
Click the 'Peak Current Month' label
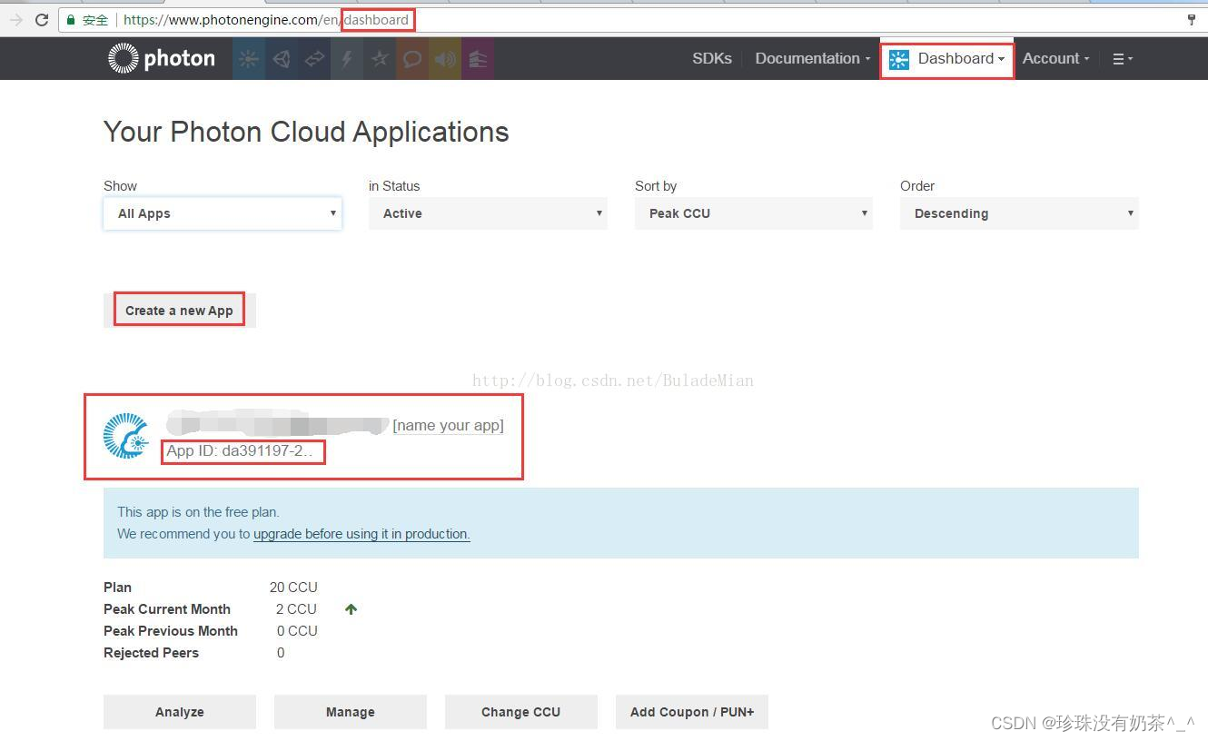[167, 609]
